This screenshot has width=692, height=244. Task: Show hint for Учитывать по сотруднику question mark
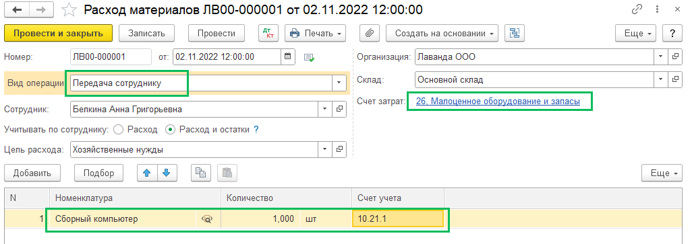coord(256,130)
